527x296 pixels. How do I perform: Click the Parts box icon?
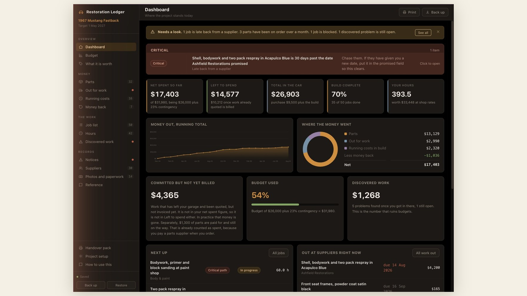pos(81,82)
